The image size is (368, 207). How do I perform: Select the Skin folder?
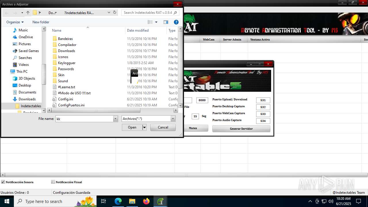point(61,75)
